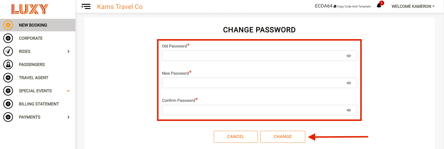The width and height of the screenshot is (444, 149).
Task: Open the Welcome Kameron user dropdown
Action: click(x=413, y=6)
